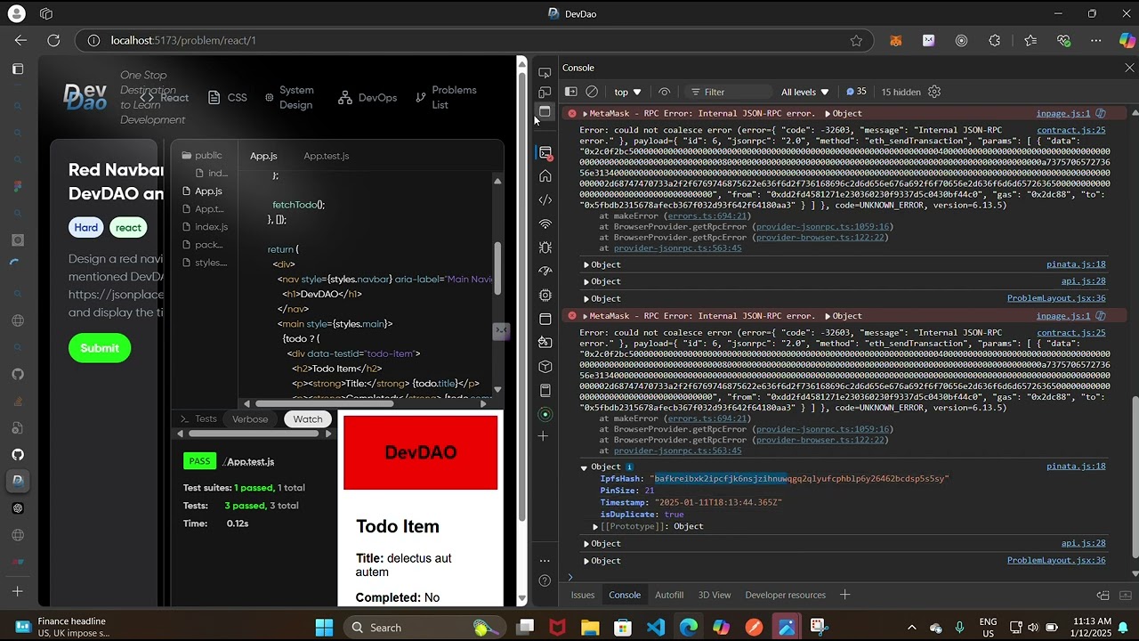Expand the Object logged from ProblemLayout.jsx:36 at bottom
Screen dimensions: 1139x641
(586, 561)
